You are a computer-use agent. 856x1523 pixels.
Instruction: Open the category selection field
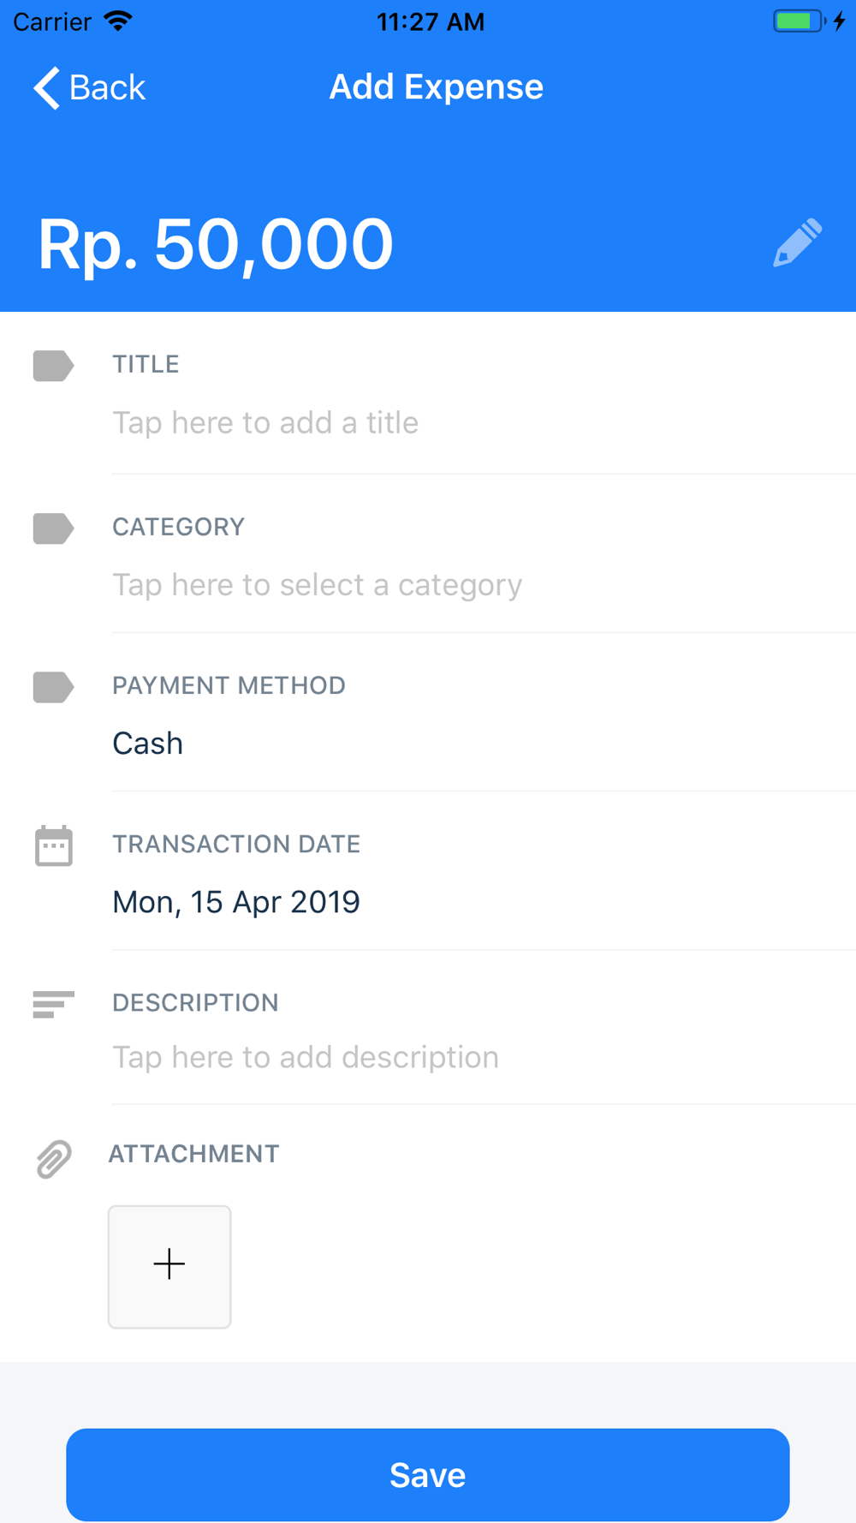pyautogui.click(x=318, y=585)
